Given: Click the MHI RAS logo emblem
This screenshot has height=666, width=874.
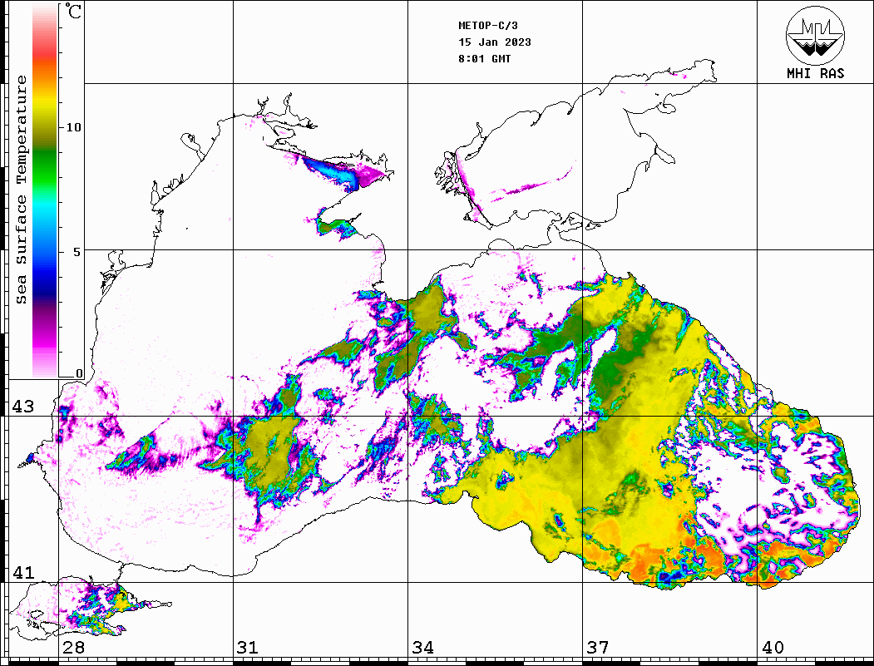Looking at the screenshot, I should coord(815,35).
